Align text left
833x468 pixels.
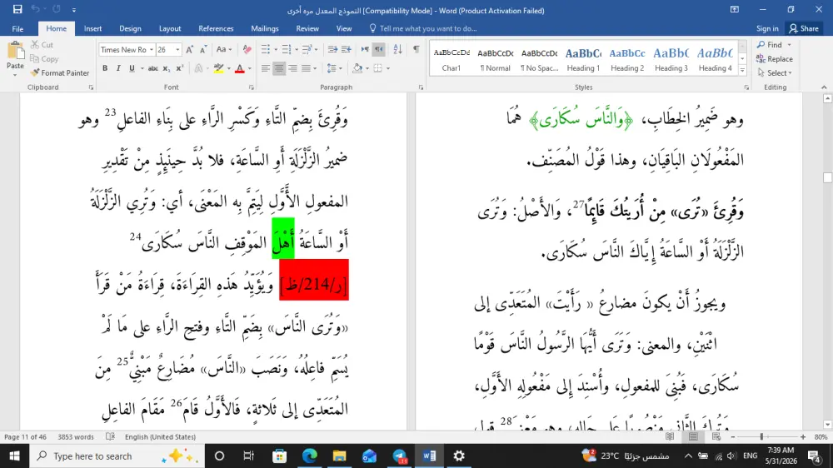(x=265, y=68)
